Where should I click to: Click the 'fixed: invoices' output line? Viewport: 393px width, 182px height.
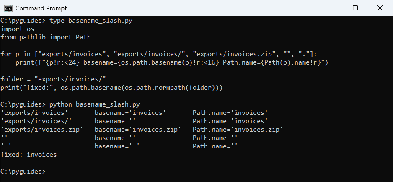coord(28,155)
